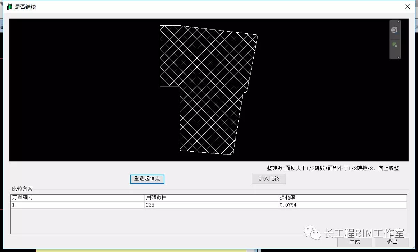Click the tile count value 235
This screenshot has height=252, width=418.
(x=150, y=205)
